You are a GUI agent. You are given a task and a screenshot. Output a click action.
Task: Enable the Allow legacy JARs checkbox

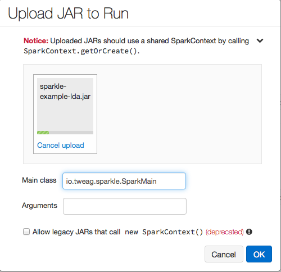click(x=26, y=232)
